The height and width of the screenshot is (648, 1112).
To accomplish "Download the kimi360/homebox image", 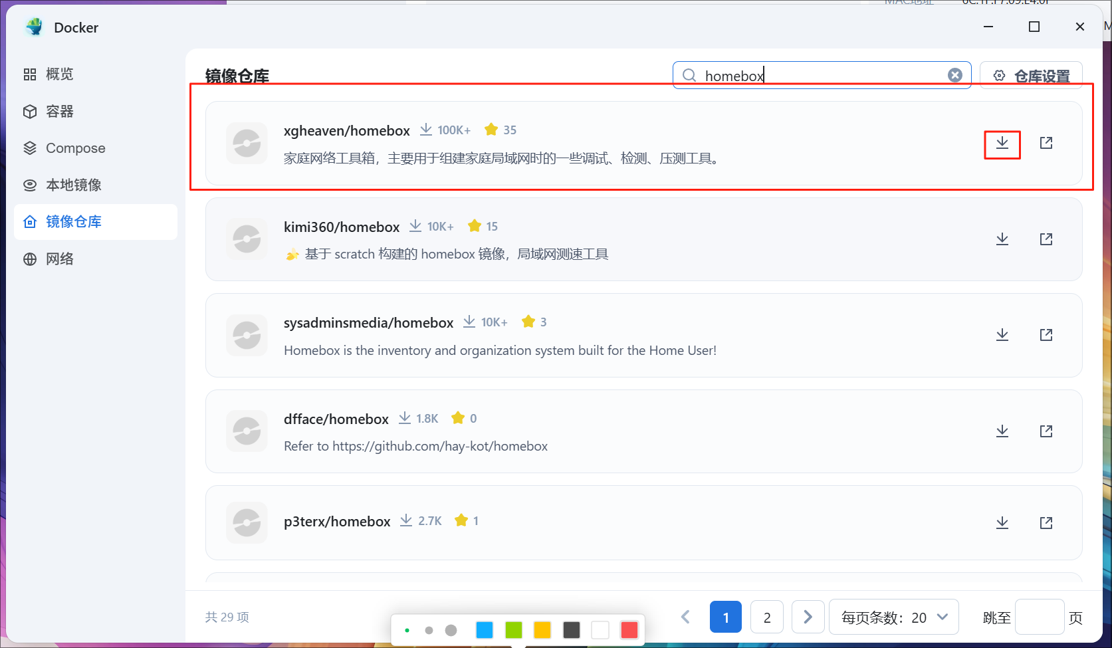I will (1002, 239).
